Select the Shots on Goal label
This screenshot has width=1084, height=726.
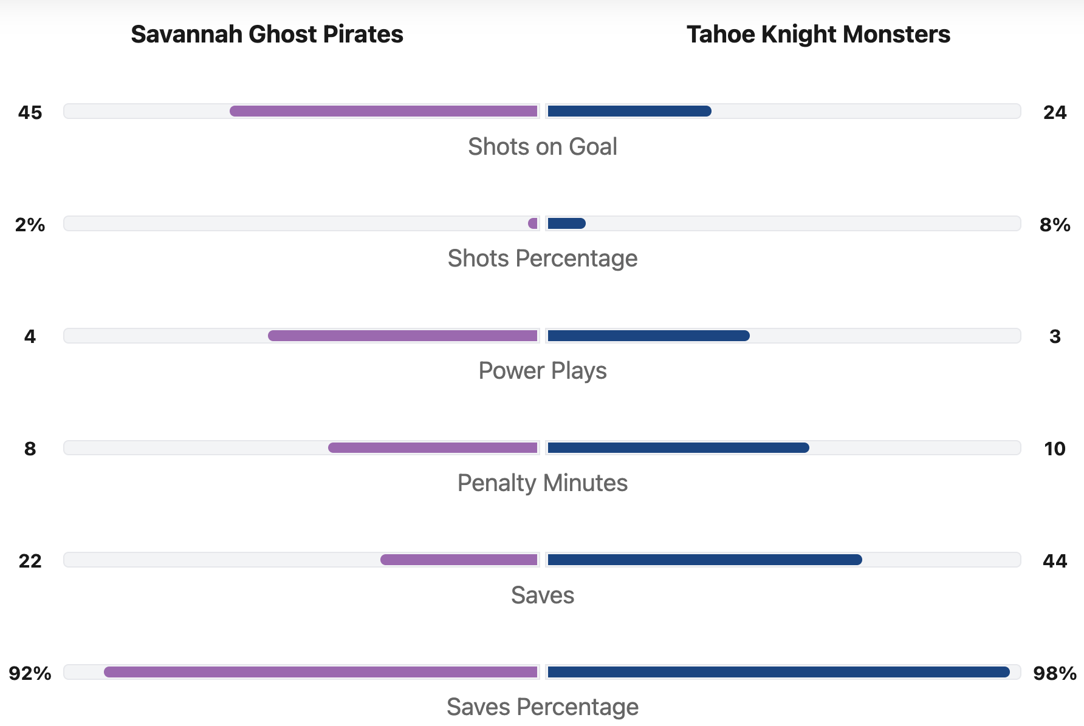point(542,147)
